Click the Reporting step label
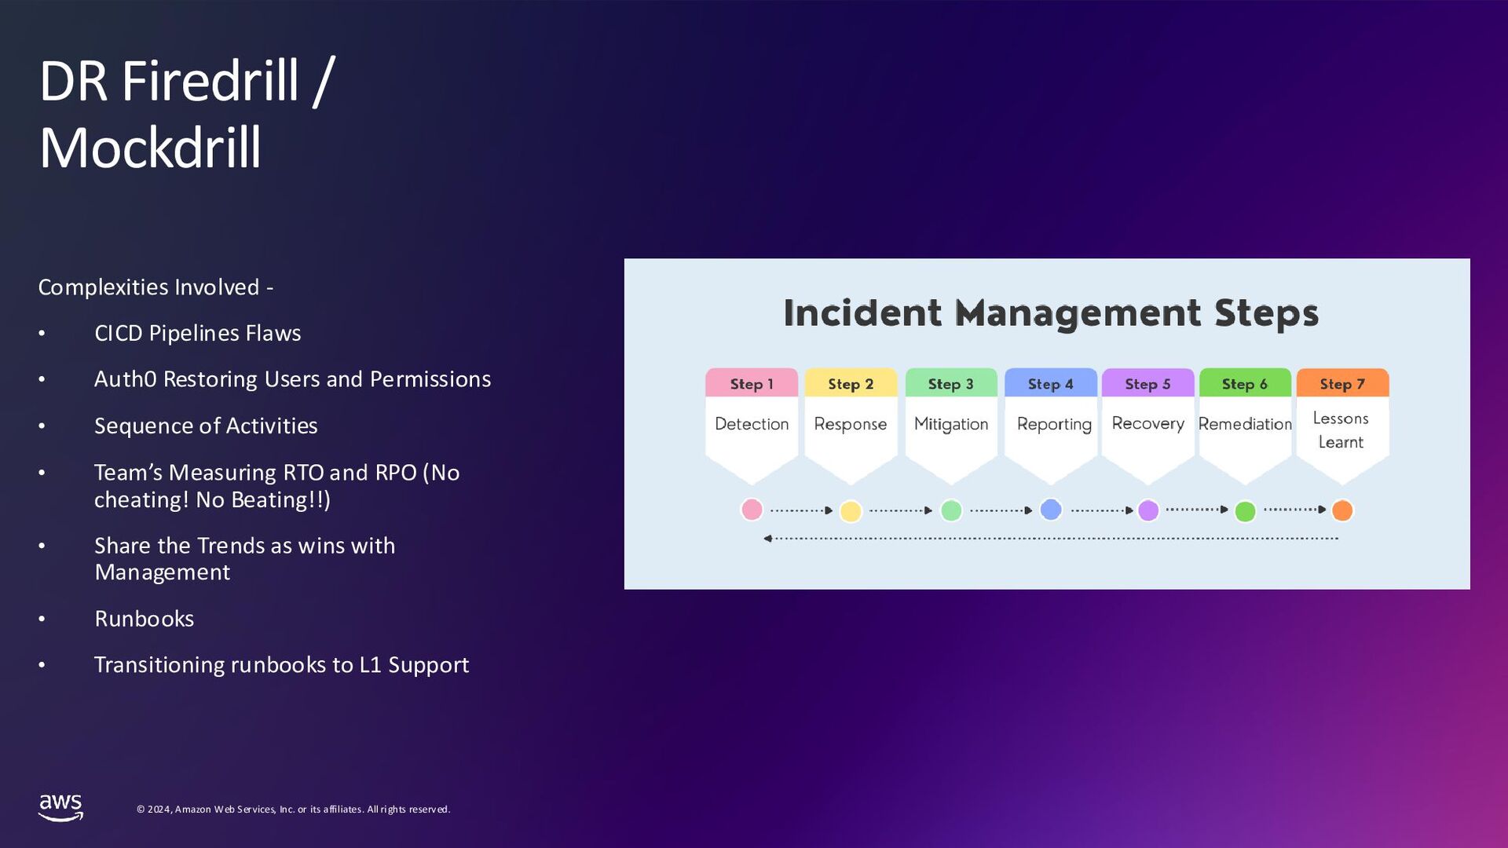 (x=1054, y=424)
